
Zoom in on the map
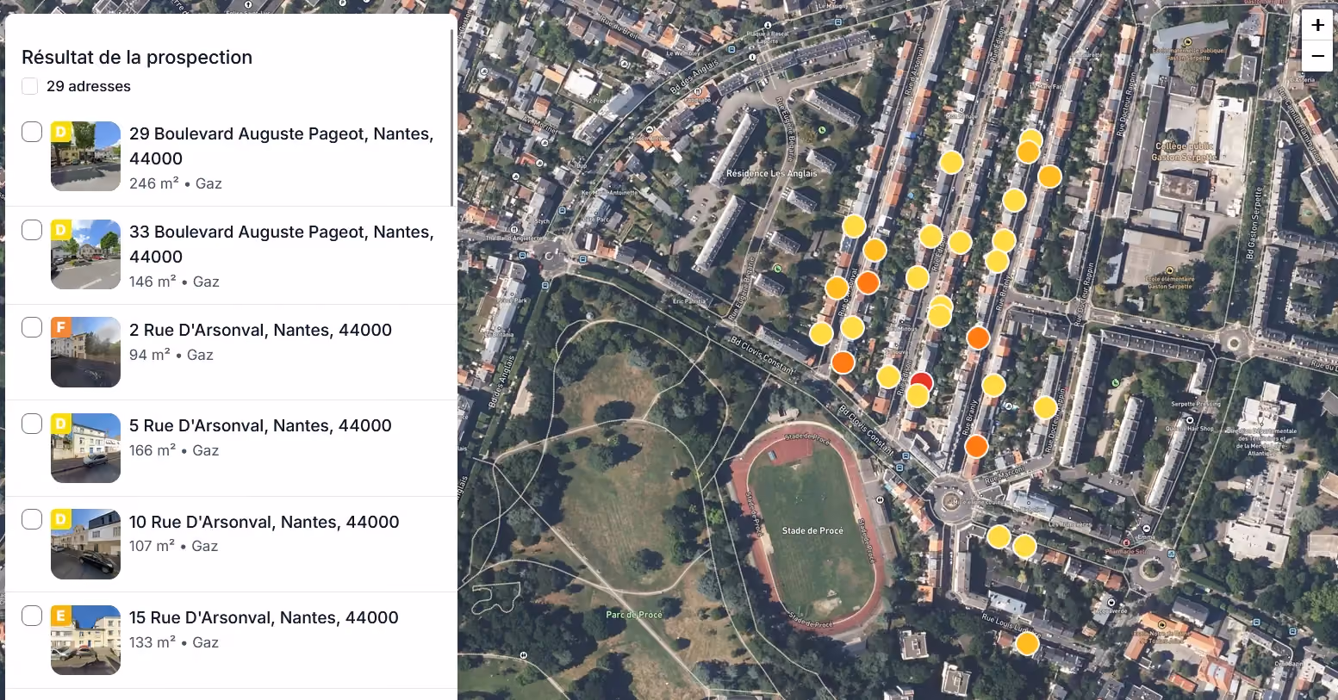coord(1317,26)
